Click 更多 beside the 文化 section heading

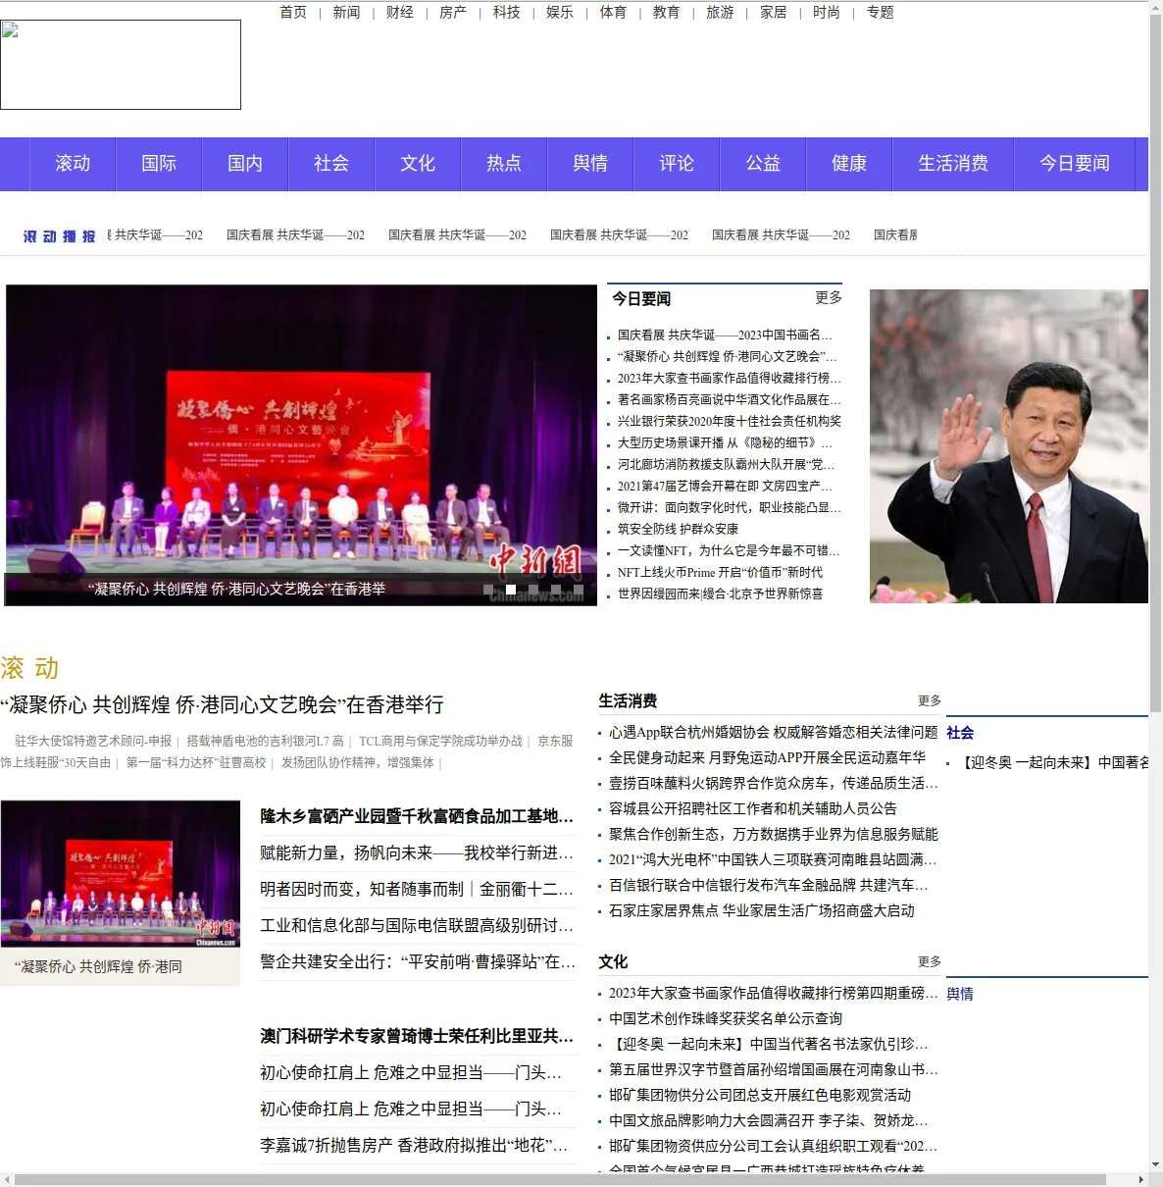[x=930, y=962]
